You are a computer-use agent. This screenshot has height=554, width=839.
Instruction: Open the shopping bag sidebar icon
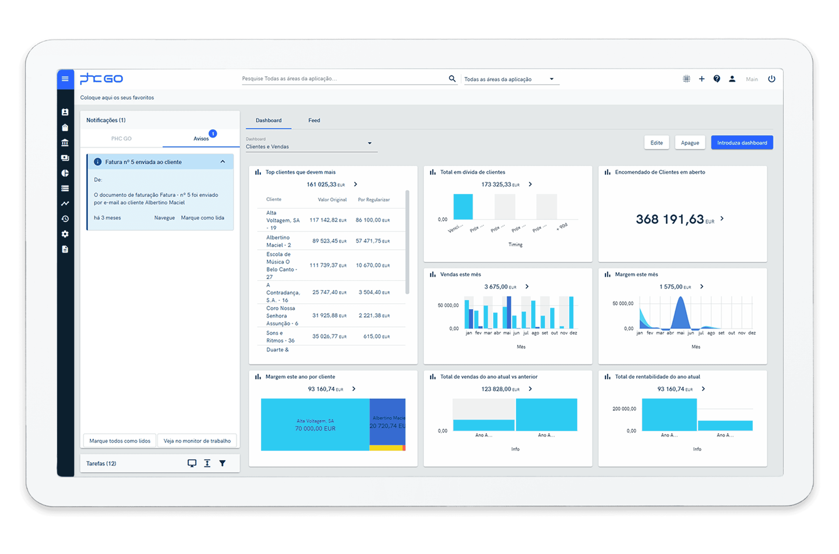pyautogui.click(x=65, y=128)
